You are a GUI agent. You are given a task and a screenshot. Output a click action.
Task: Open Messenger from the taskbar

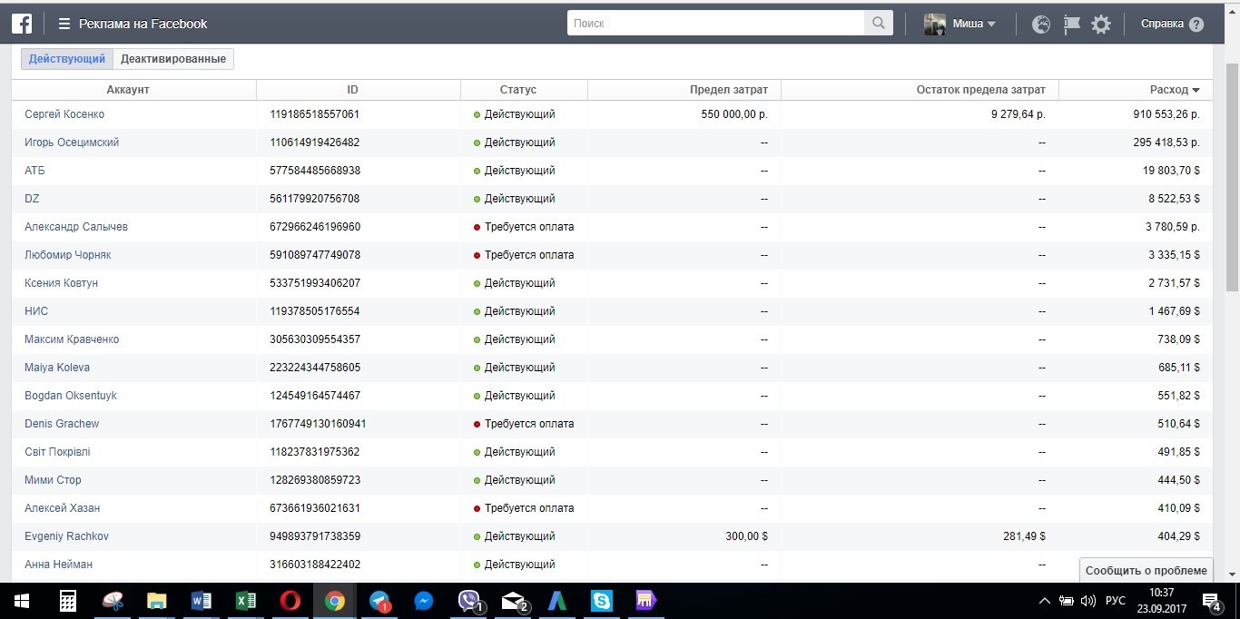coord(424,601)
